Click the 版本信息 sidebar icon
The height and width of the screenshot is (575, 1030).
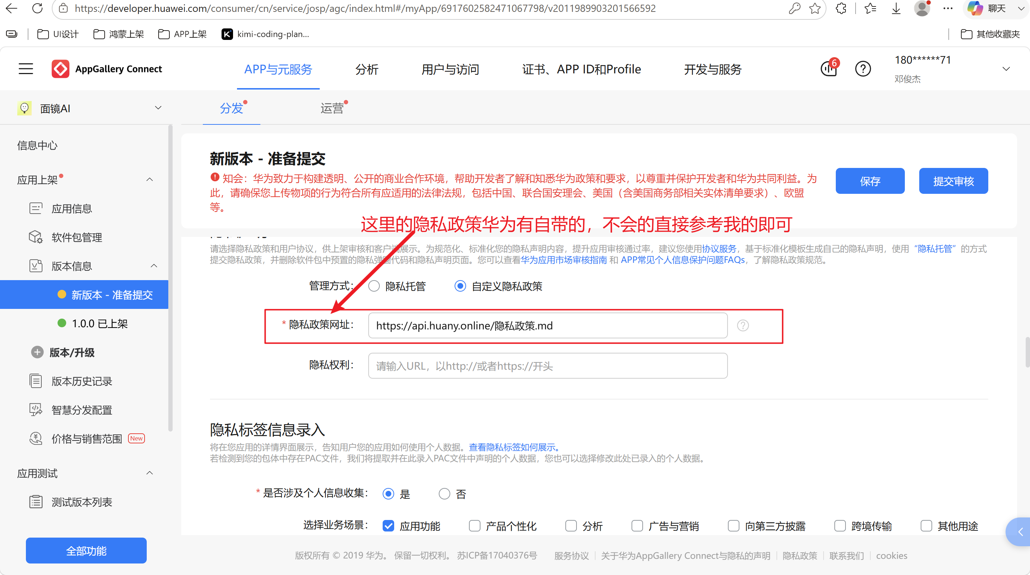click(x=36, y=266)
